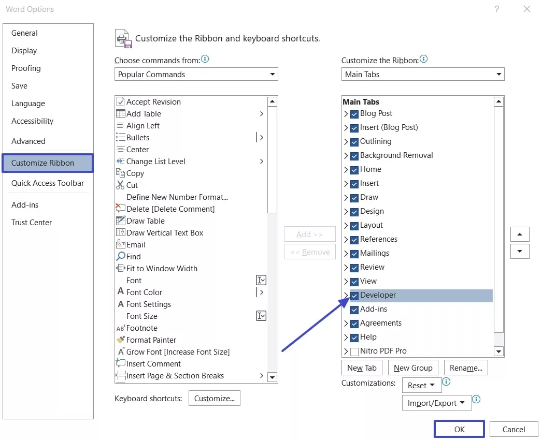Uncheck the Add-ins checkbox in Main Tabs
Image resolution: width=542 pixels, height=440 pixels.
coord(354,310)
